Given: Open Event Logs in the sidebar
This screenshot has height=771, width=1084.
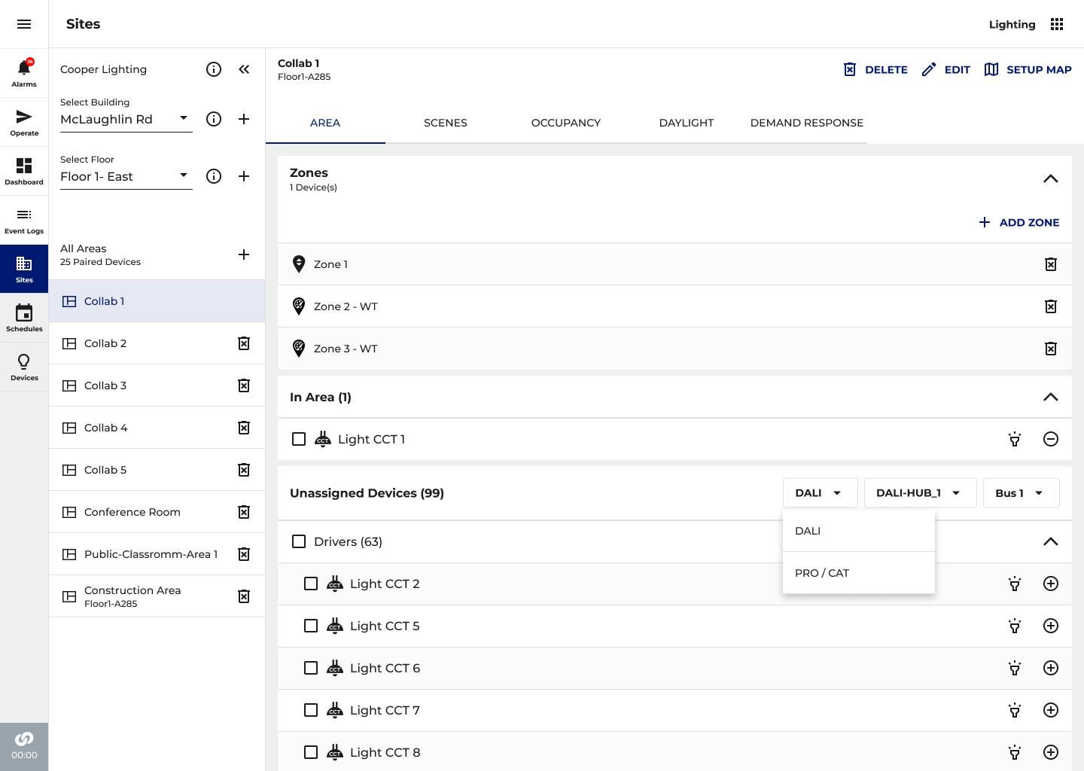Looking at the screenshot, I should [x=24, y=220].
